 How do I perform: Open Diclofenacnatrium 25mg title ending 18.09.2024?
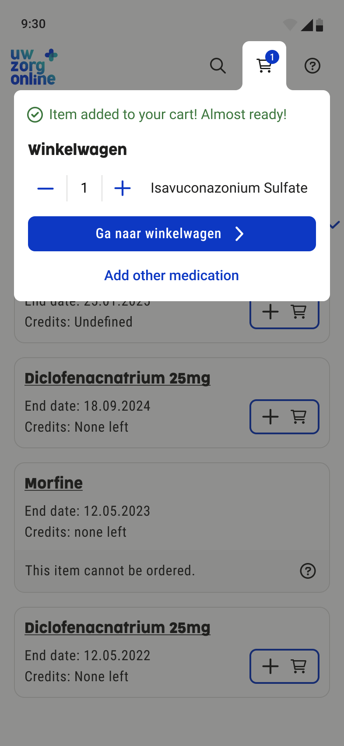(117, 378)
